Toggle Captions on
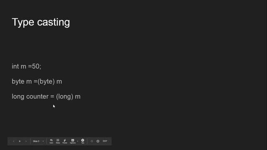Viewport: 267px width, 150px height. pyautogui.click(x=73, y=141)
